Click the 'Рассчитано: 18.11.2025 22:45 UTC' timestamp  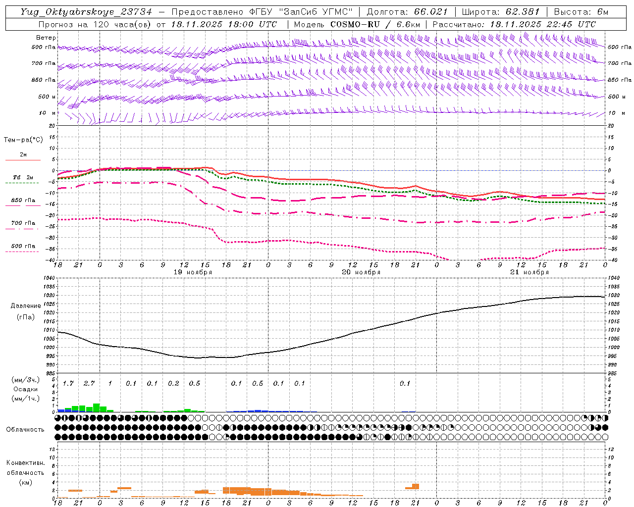pyautogui.click(x=514, y=24)
